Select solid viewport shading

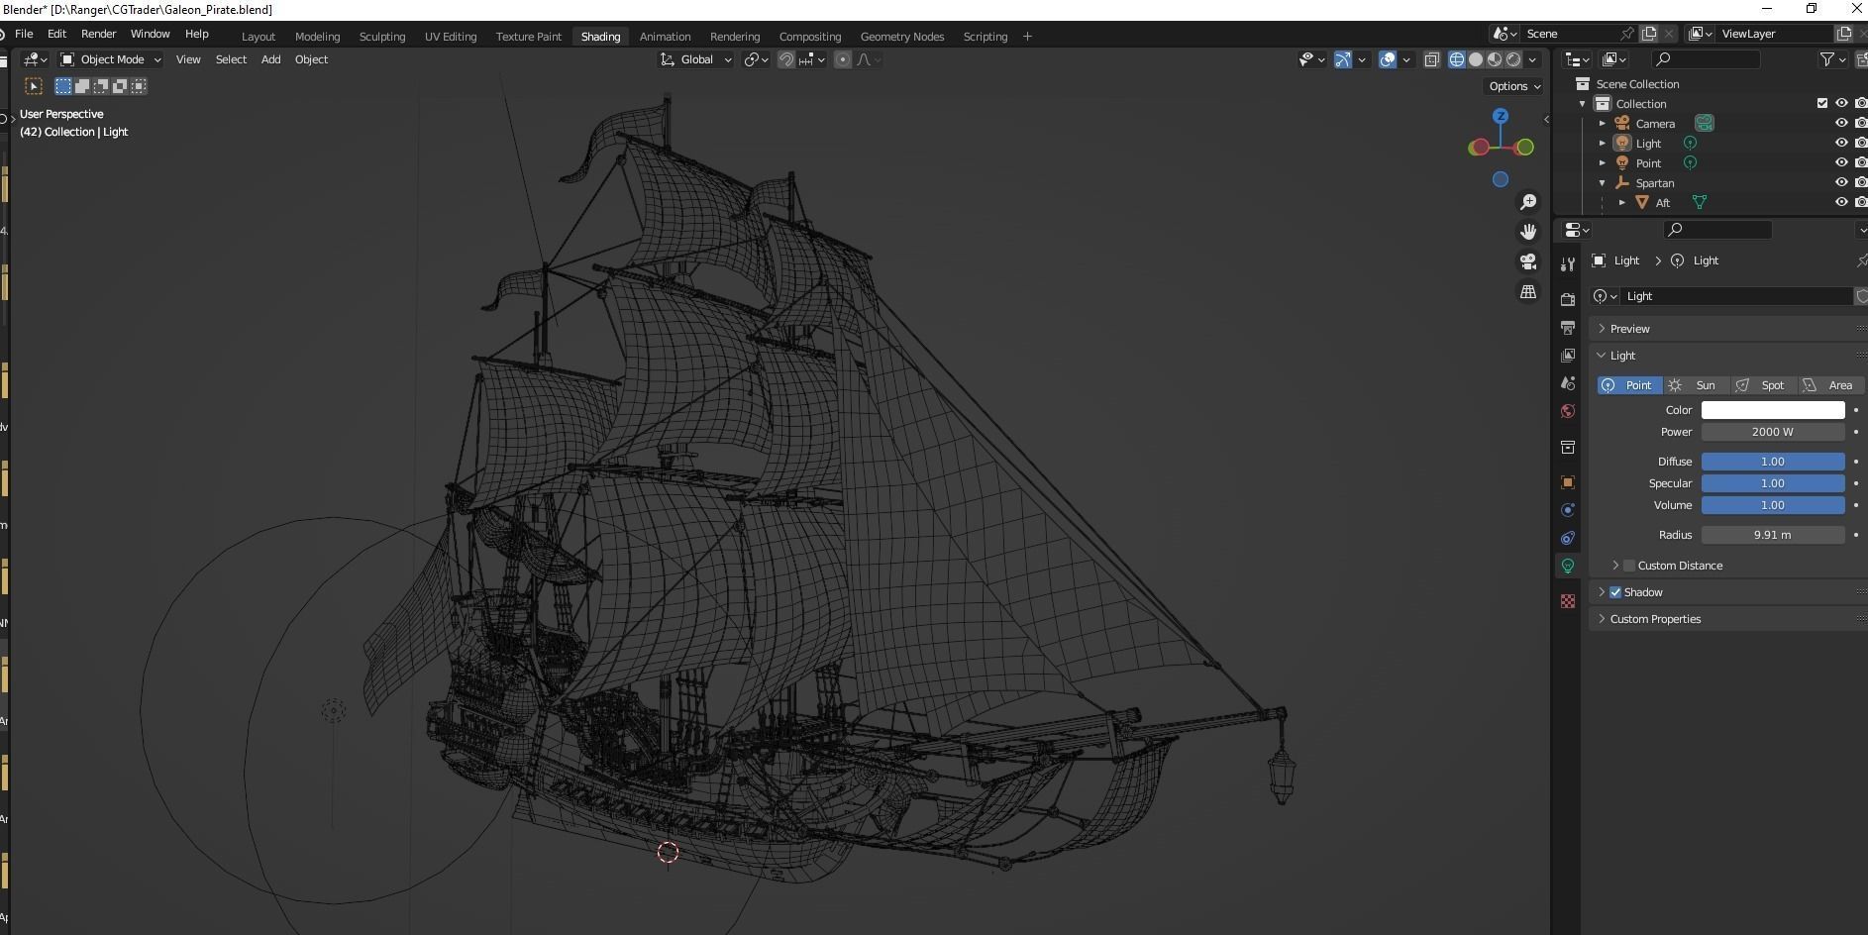1476,59
